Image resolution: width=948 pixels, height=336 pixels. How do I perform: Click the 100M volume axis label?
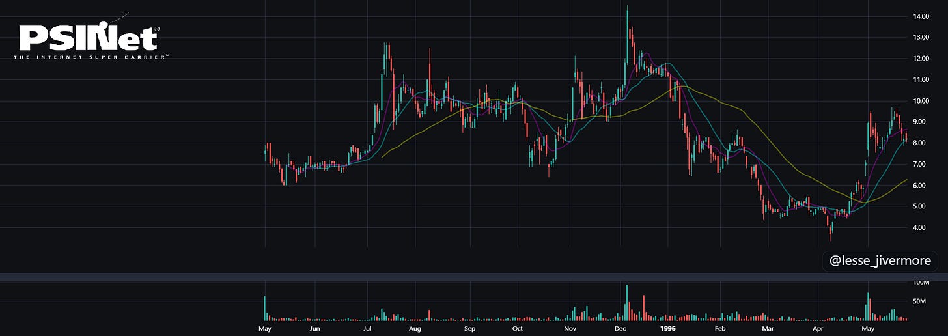coord(921,283)
